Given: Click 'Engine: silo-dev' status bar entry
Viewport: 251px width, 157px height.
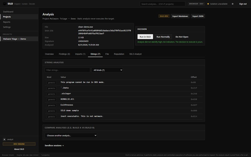Looking at the screenshot, I should click(x=27, y=155).
